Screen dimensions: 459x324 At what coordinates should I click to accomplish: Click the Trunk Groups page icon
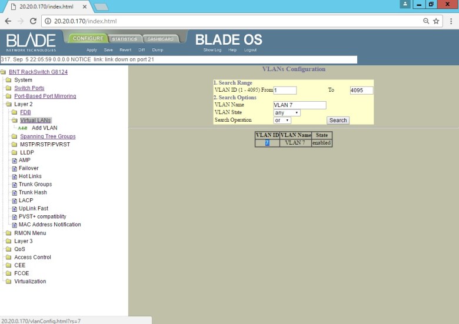click(14, 185)
